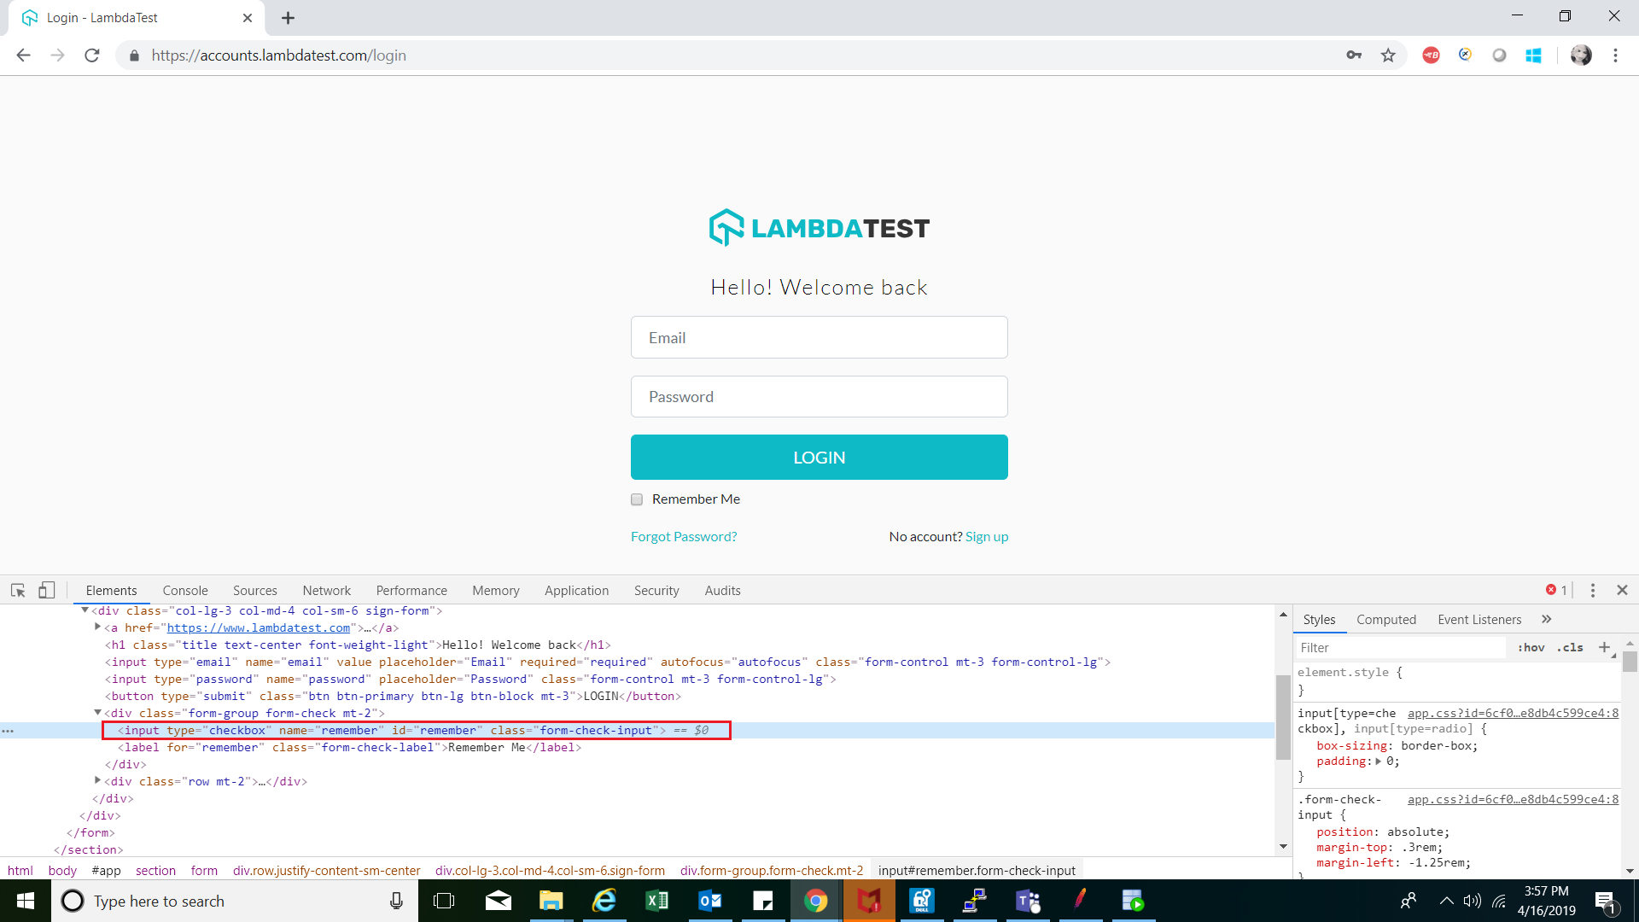Click the inspect element cursor icon
Viewport: 1639px width, 922px height.
(x=17, y=589)
